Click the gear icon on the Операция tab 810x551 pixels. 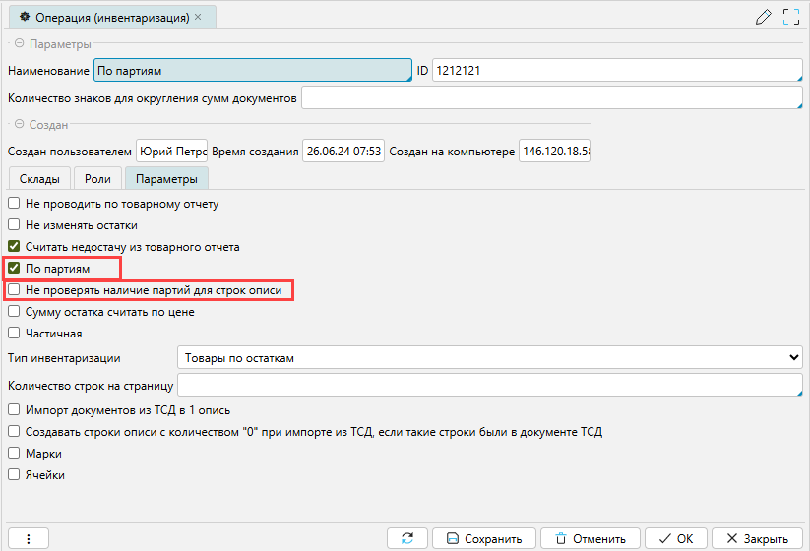click(x=25, y=18)
